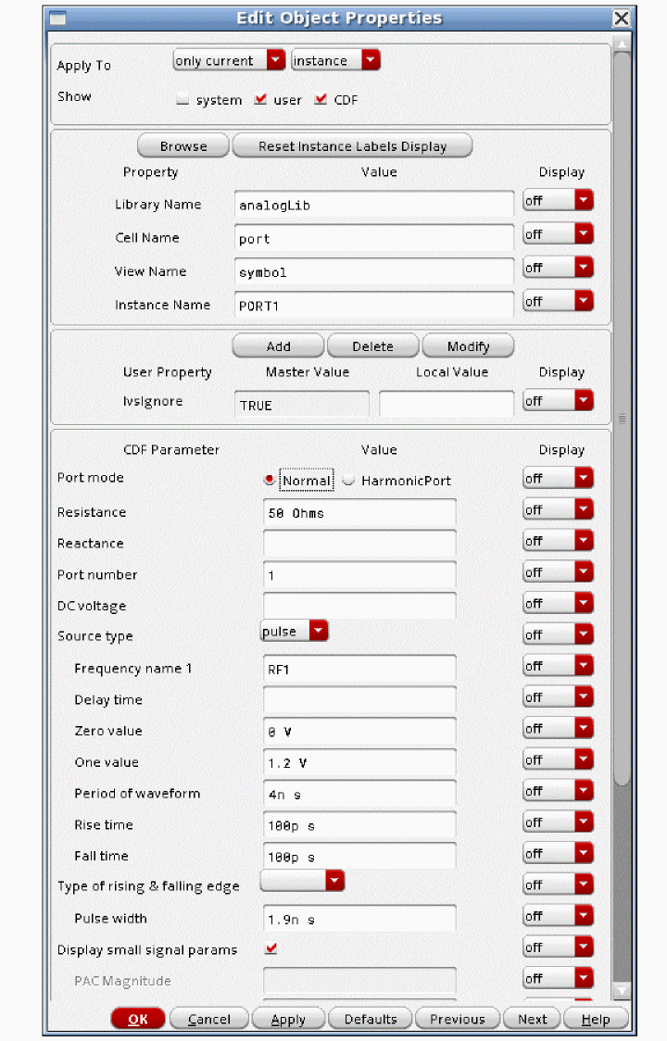Open Display dropdown for Library Name row
667x1041 pixels.
point(558,201)
